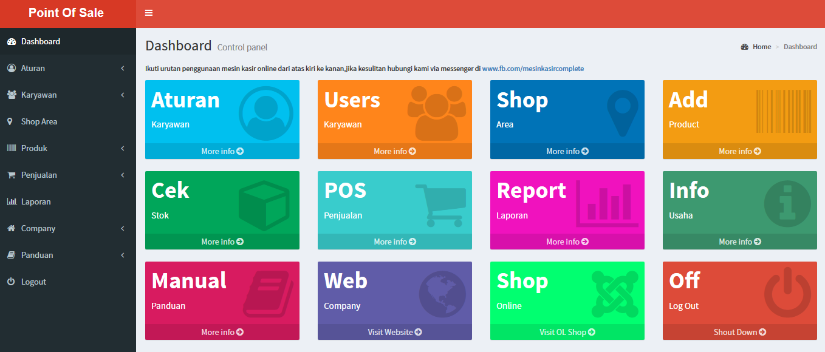Click the Point Of Sale logo header
This screenshot has height=352, width=825.
click(66, 13)
